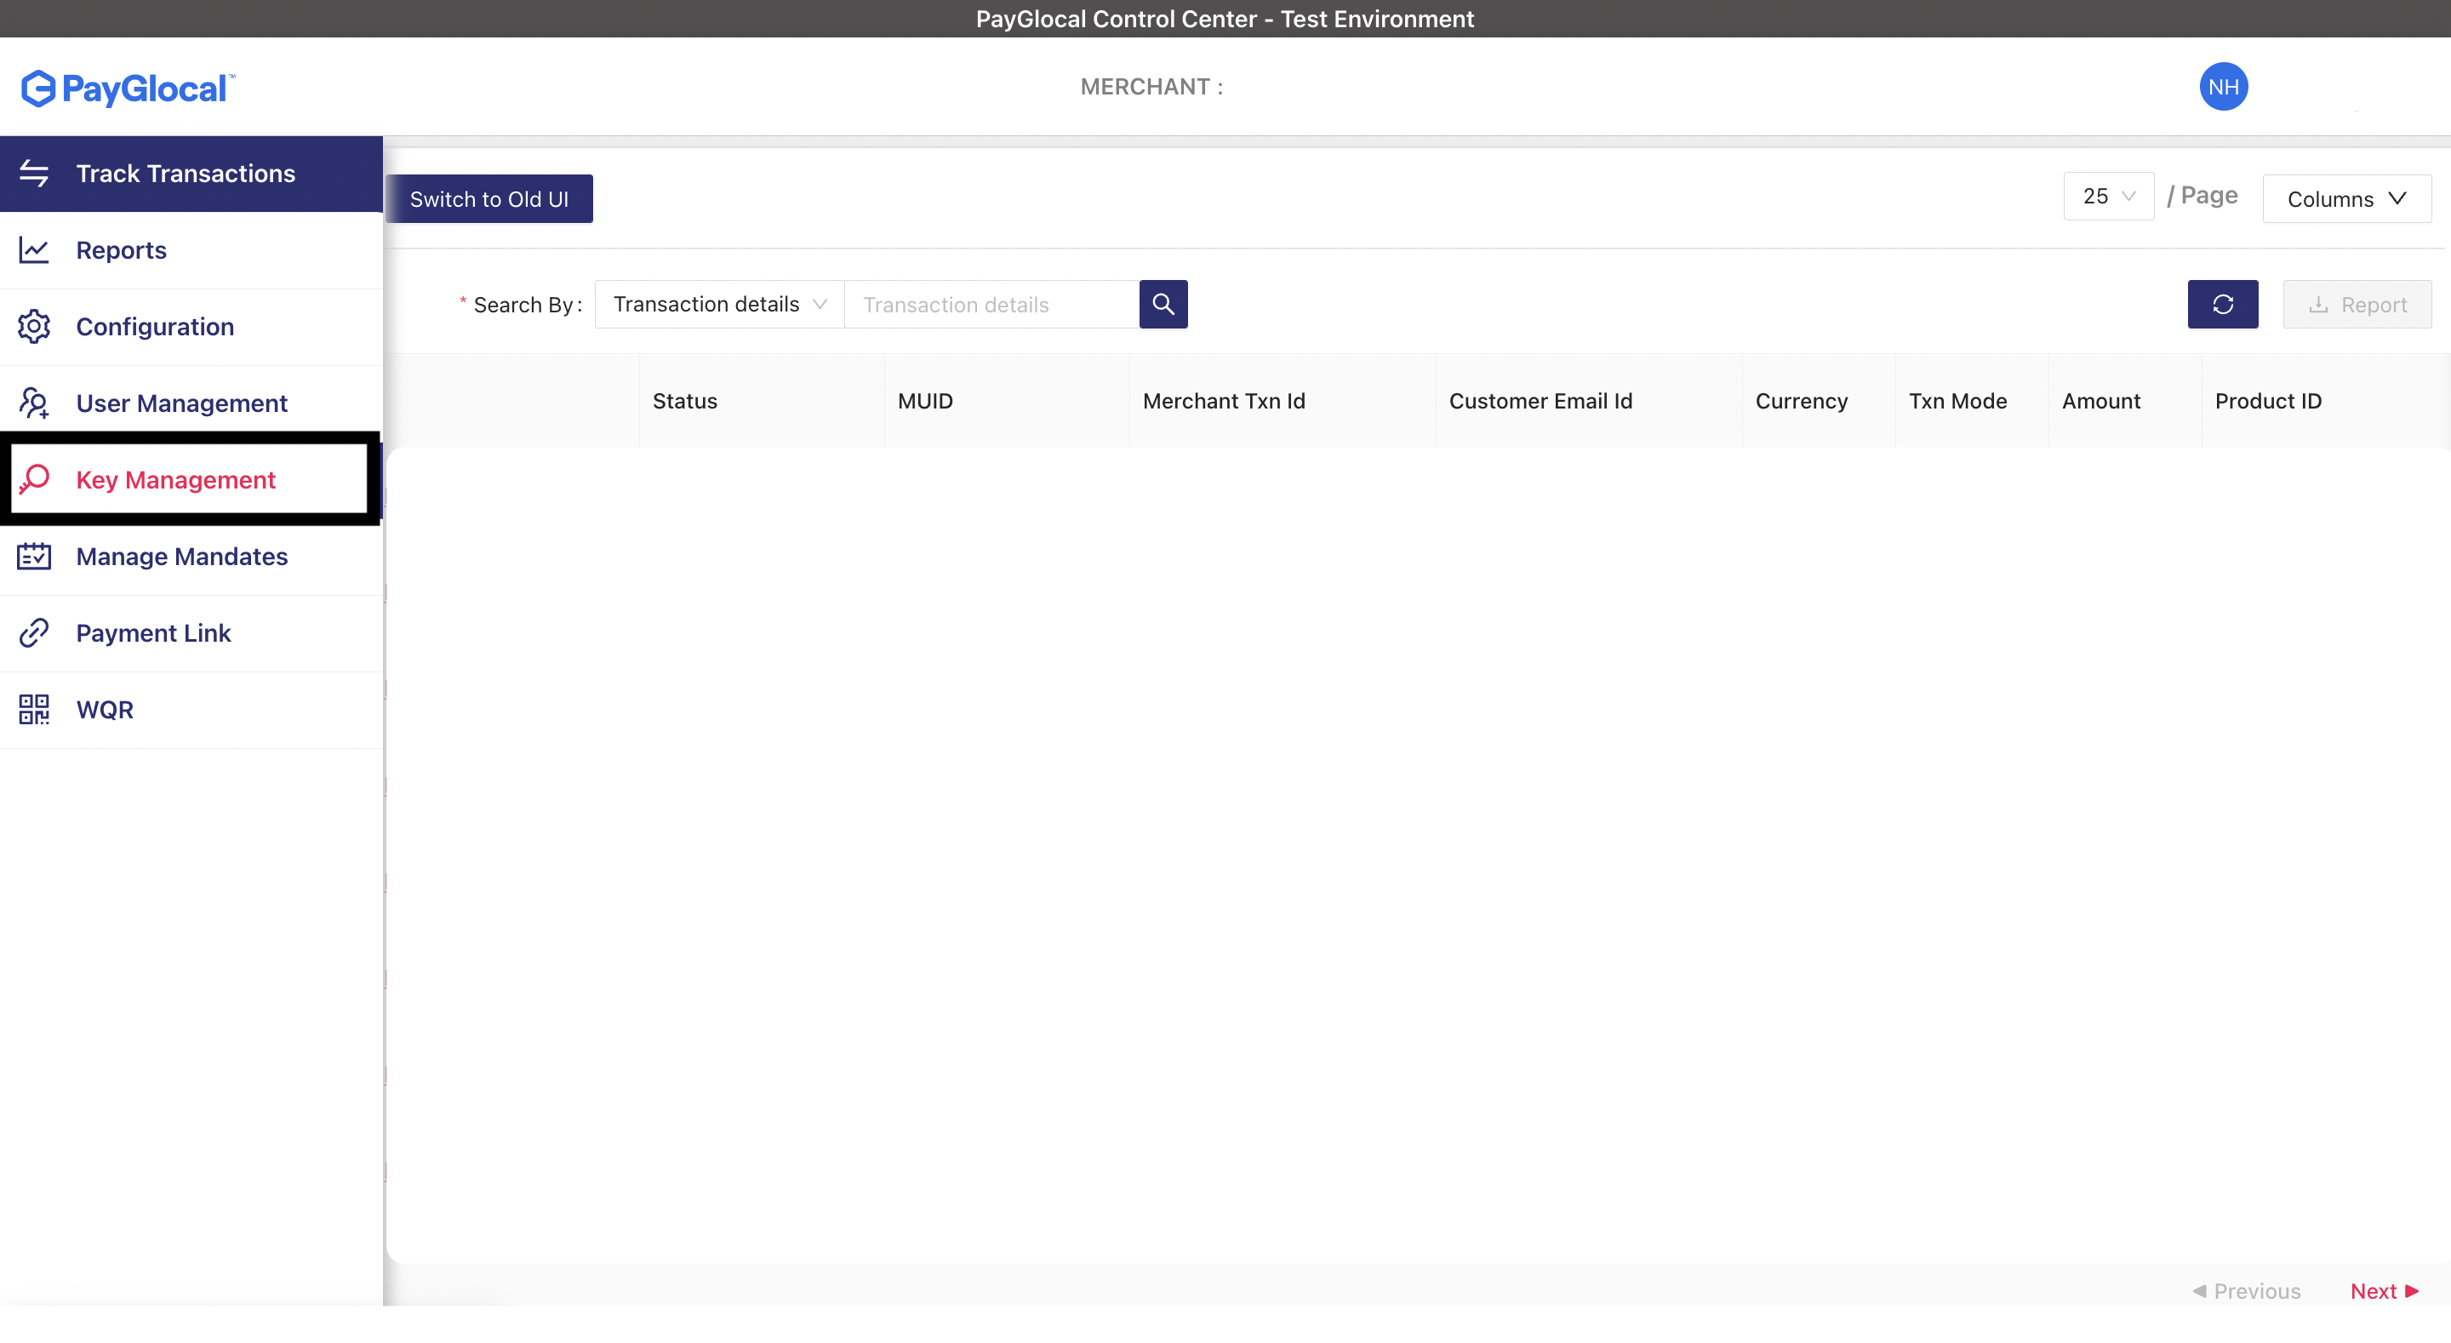Click the Payment Link chain icon
This screenshot has height=1343, width=2451.
point(34,633)
